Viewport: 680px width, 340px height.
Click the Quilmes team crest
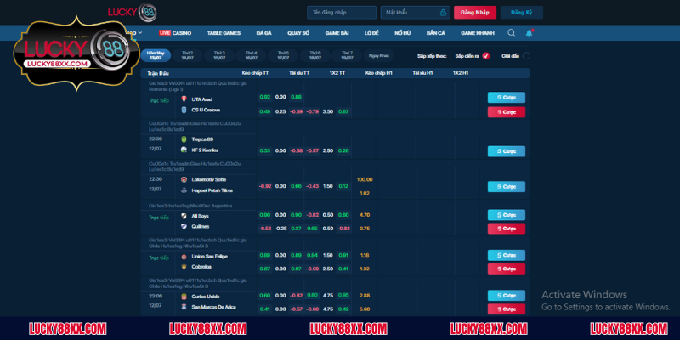184,226
